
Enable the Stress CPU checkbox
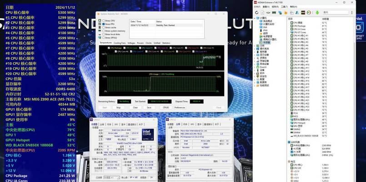coord(103,21)
